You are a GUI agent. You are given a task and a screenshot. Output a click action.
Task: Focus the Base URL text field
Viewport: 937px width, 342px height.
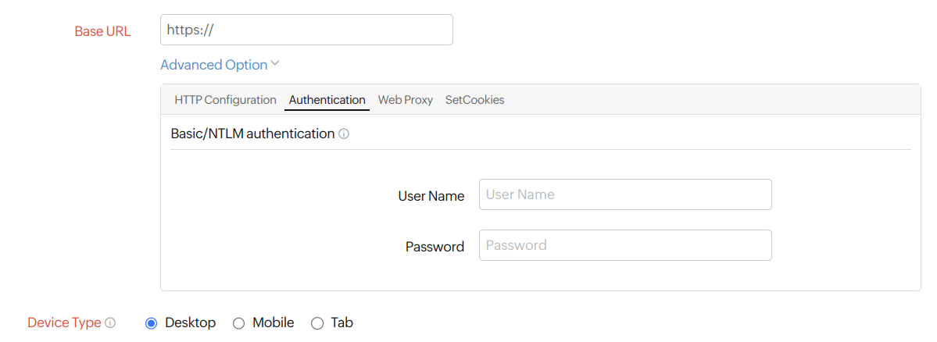306,30
